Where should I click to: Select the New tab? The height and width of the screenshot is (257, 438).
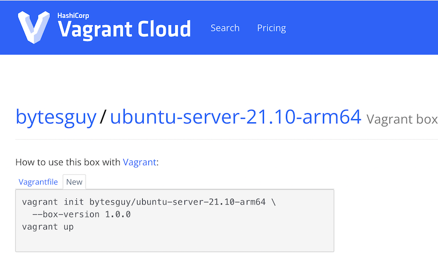pos(74,182)
